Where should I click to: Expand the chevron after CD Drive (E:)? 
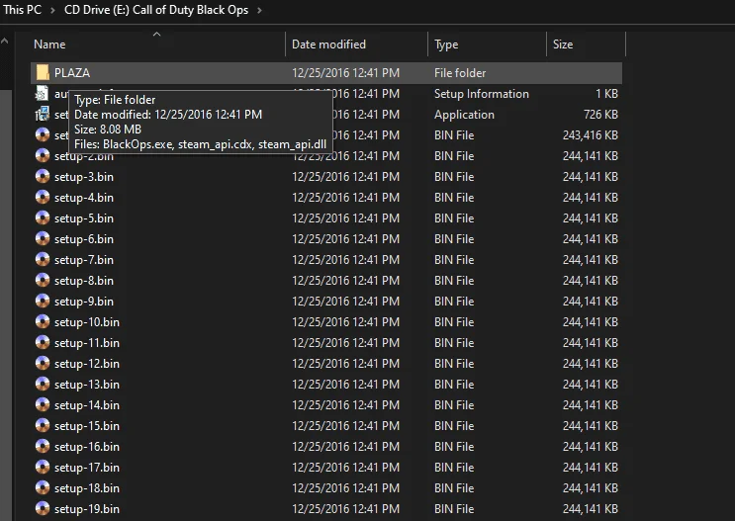click(x=259, y=10)
